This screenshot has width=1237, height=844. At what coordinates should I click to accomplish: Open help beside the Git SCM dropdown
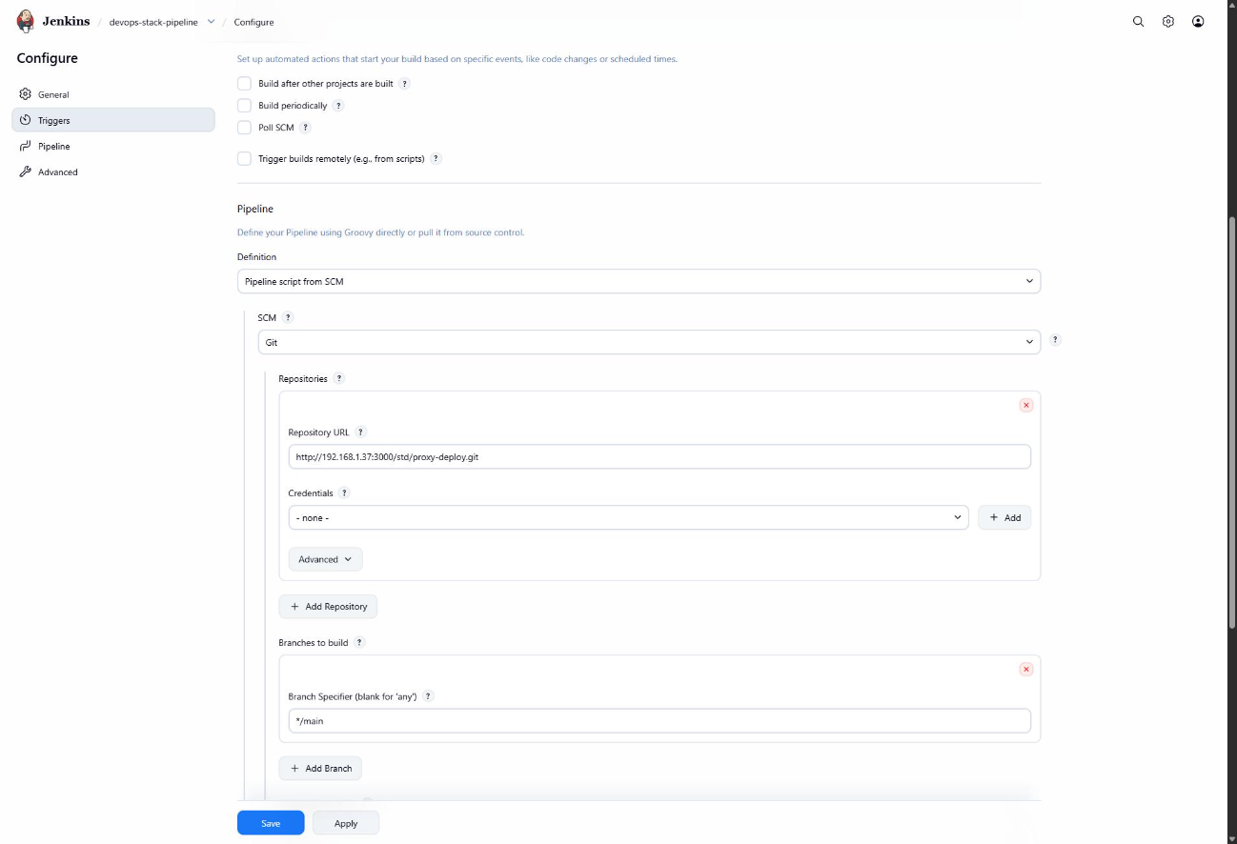(x=1055, y=340)
